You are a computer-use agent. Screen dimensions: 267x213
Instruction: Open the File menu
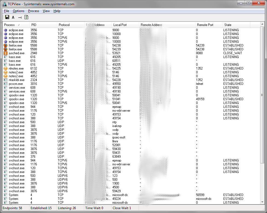click(7, 11)
